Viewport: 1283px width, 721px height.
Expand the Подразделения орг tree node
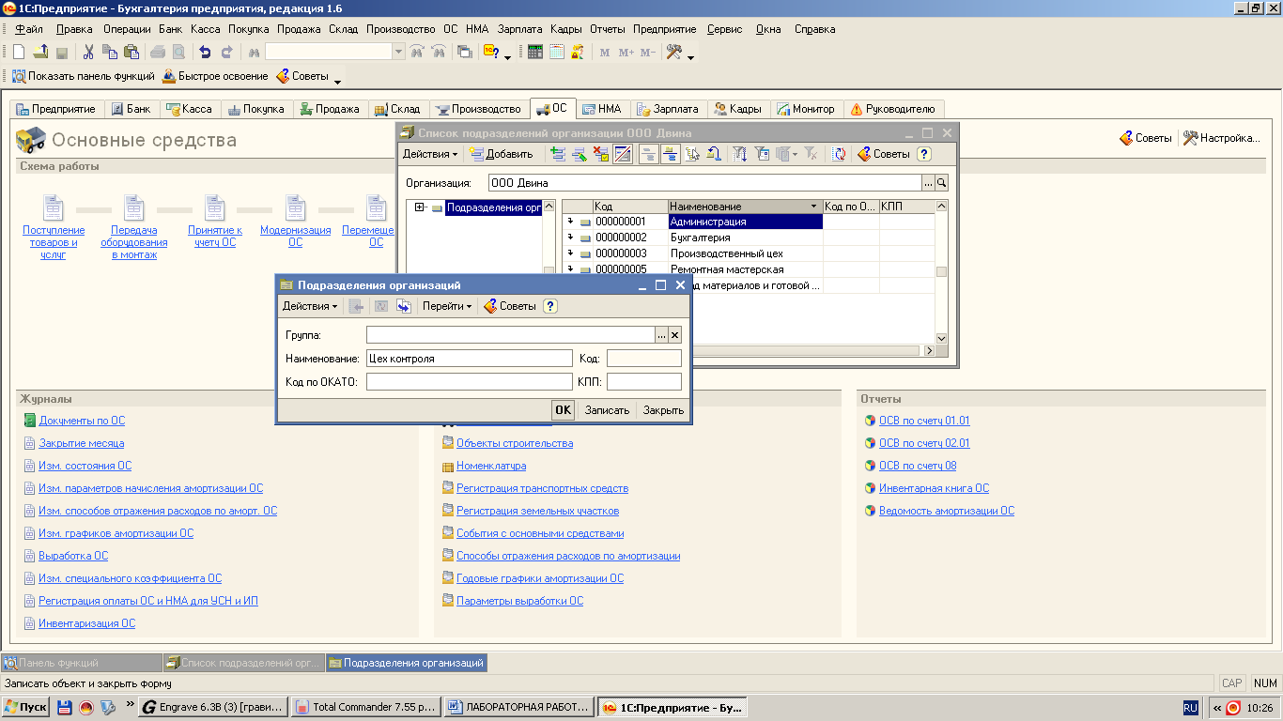click(x=420, y=207)
